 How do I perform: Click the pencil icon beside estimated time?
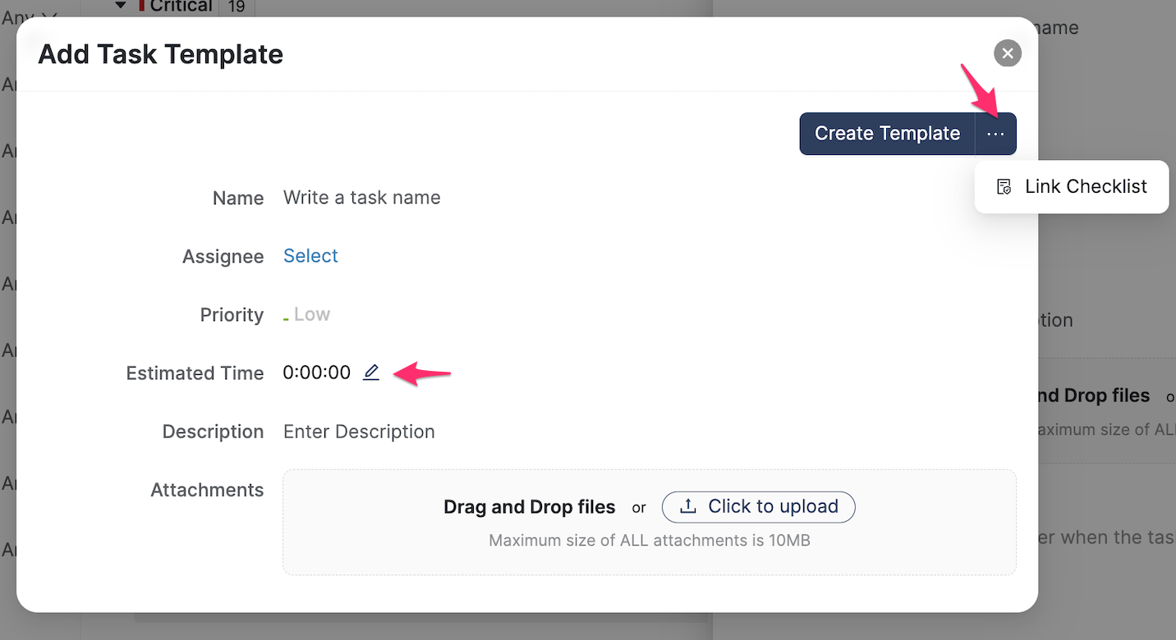pyautogui.click(x=371, y=373)
